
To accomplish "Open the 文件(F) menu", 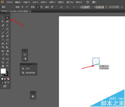I will (9, 2).
